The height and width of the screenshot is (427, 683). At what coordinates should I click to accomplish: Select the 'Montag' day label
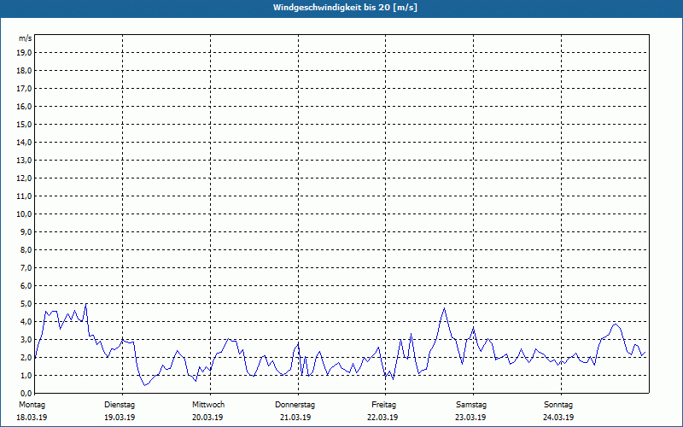tap(32, 405)
